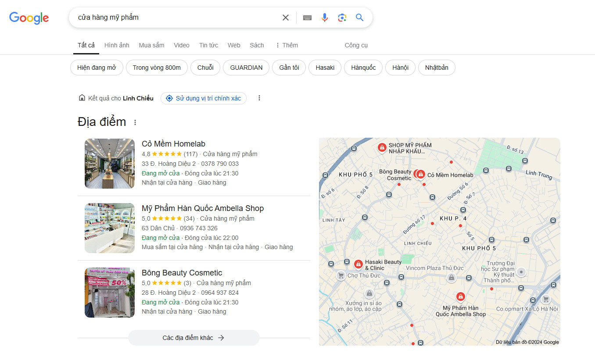The height and width of the screenshot is (354, 595).
Task: Click address 63 Dân Chủ
Action: pyautogui.click(x=158, y=228)
